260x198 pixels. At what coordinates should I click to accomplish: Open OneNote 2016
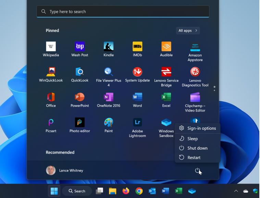point(109,100)
